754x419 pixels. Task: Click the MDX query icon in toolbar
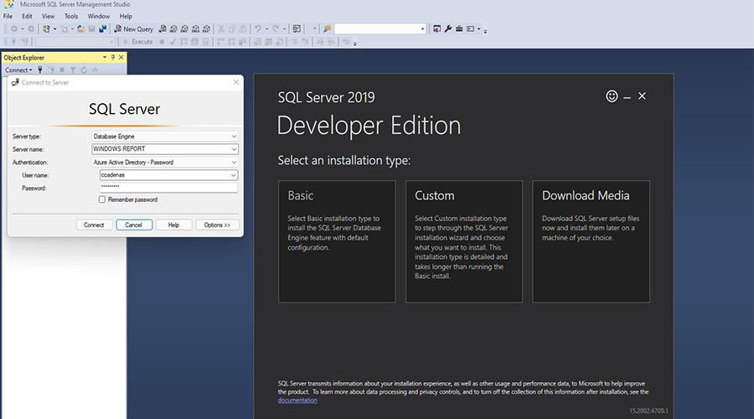tap(173, 28)
